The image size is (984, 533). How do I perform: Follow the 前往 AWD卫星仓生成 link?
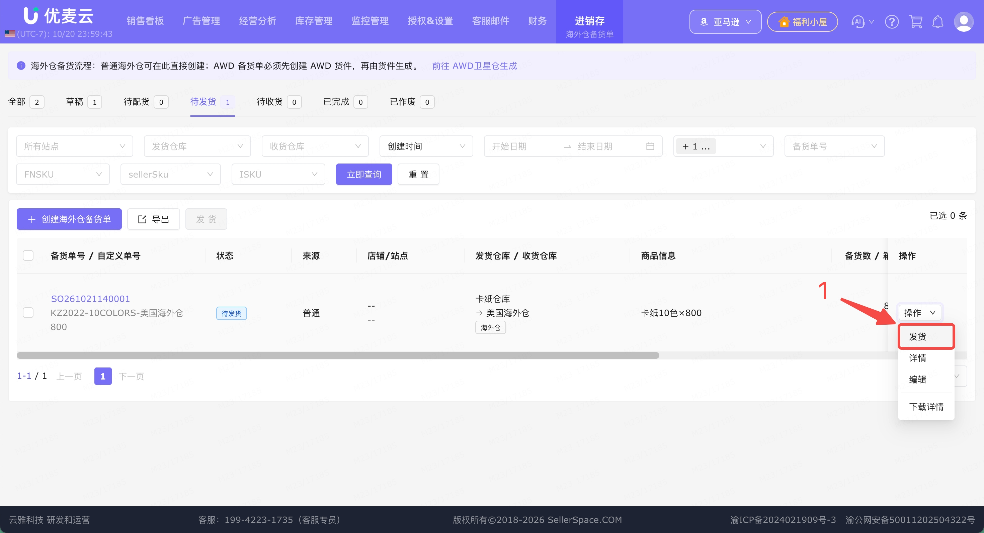click(x=475, y=66)
